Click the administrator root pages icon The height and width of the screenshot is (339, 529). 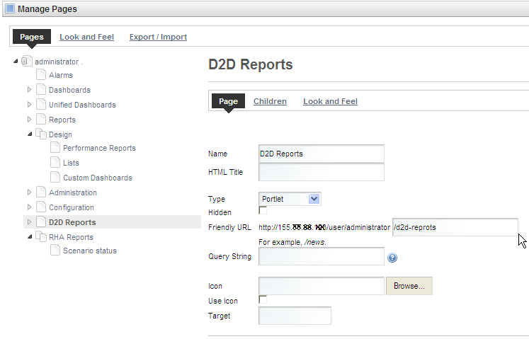coord(27,62)
